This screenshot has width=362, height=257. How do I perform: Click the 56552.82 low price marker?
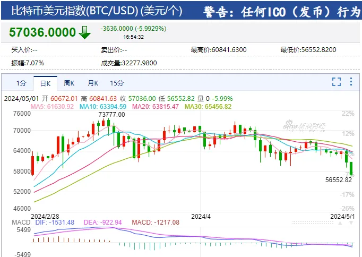[337, 179]
